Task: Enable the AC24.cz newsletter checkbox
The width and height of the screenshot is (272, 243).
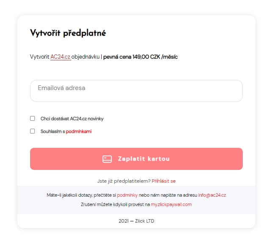Action: tap(33, 119)
